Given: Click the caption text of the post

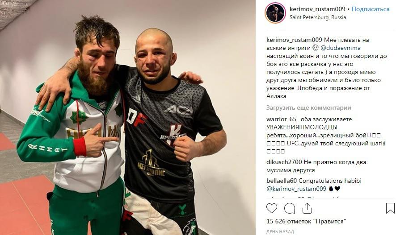Looking at the screenshot, I should click(327, 68).
